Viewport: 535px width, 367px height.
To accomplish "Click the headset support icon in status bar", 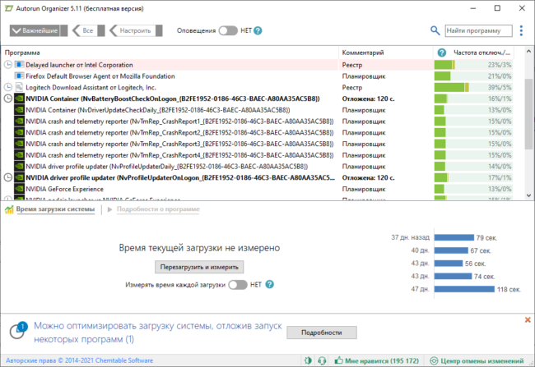I will pos(322,360).
